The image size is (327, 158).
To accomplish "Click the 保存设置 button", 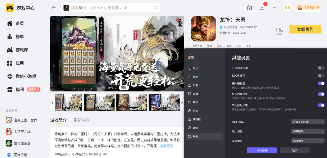I will point(262,151).
